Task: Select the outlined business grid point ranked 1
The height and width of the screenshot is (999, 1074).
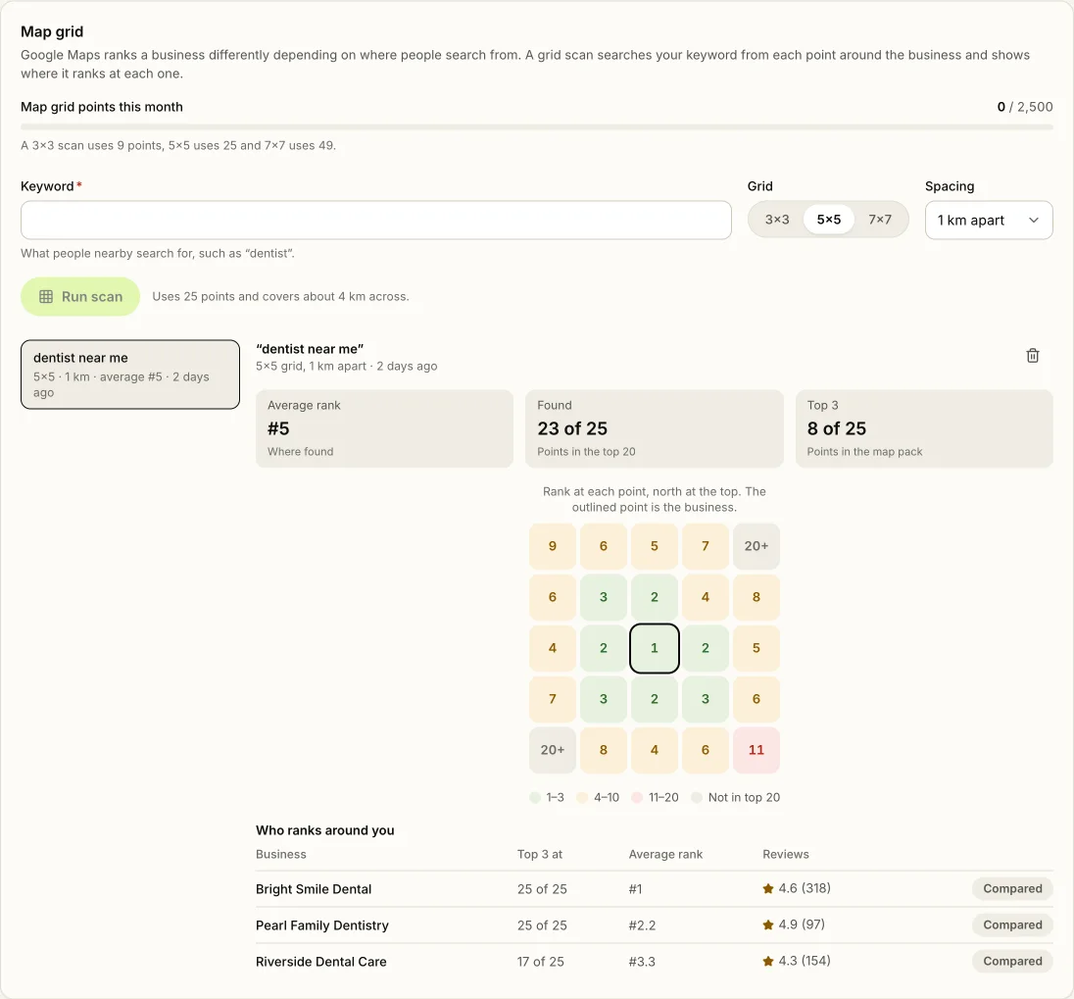Action: tap(655, 648)
